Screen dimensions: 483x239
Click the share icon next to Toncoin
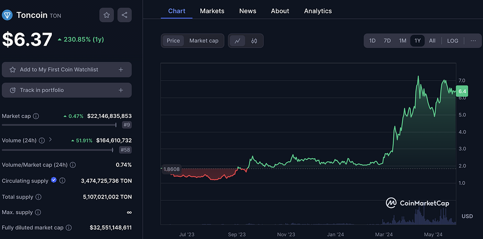pyautogui.click(x=125, y=15)
